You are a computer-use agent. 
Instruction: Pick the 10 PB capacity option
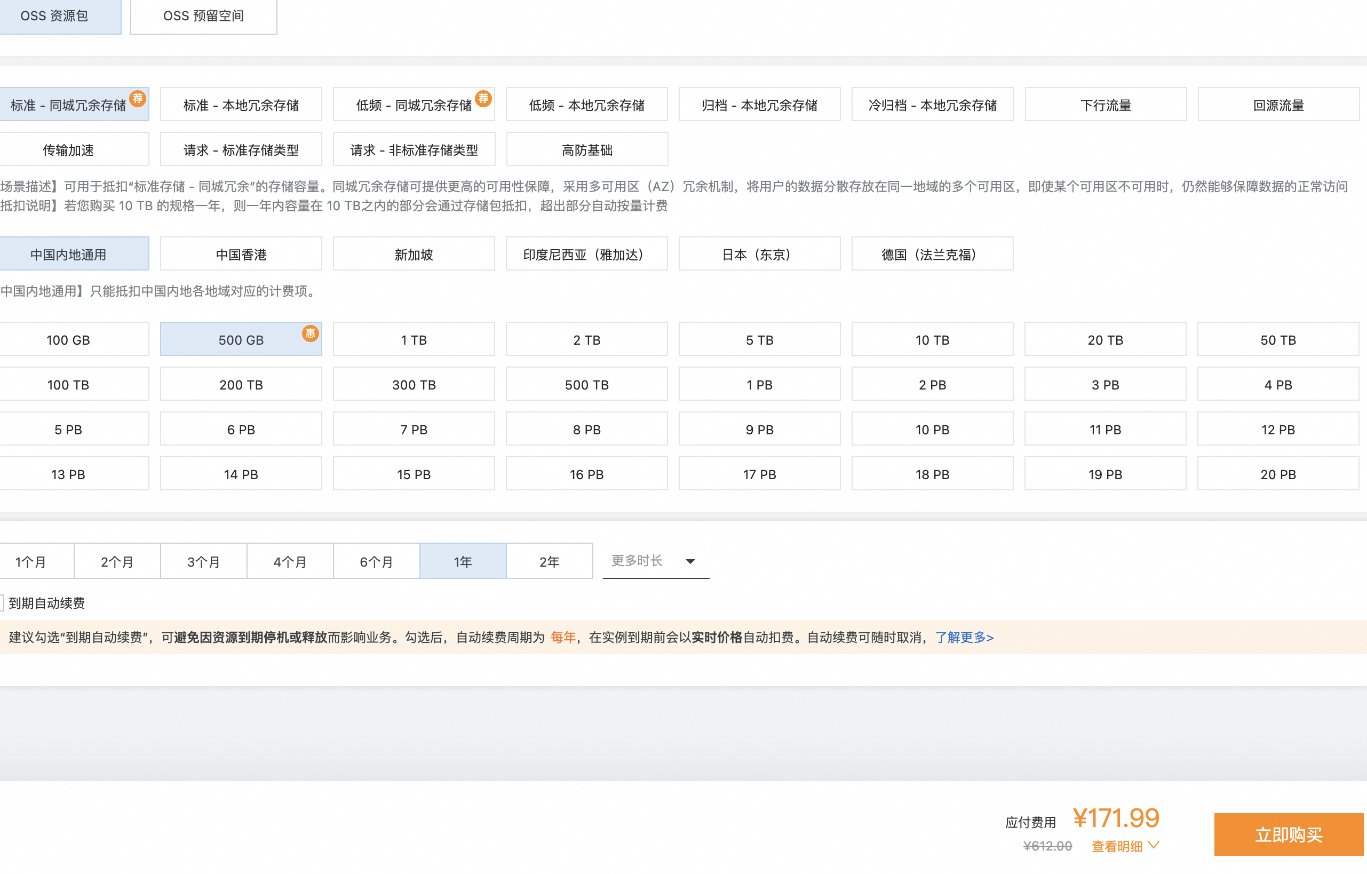click(932, 429)
